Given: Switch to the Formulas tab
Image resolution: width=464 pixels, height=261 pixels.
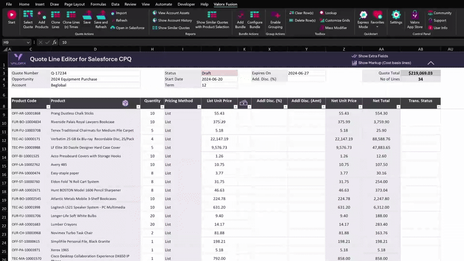Looking at the screenshot, I should coord(98,4).
